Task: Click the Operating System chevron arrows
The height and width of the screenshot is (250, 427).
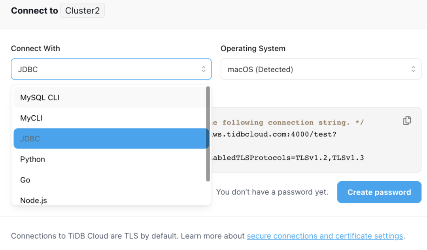Action: tap(413, 70)
